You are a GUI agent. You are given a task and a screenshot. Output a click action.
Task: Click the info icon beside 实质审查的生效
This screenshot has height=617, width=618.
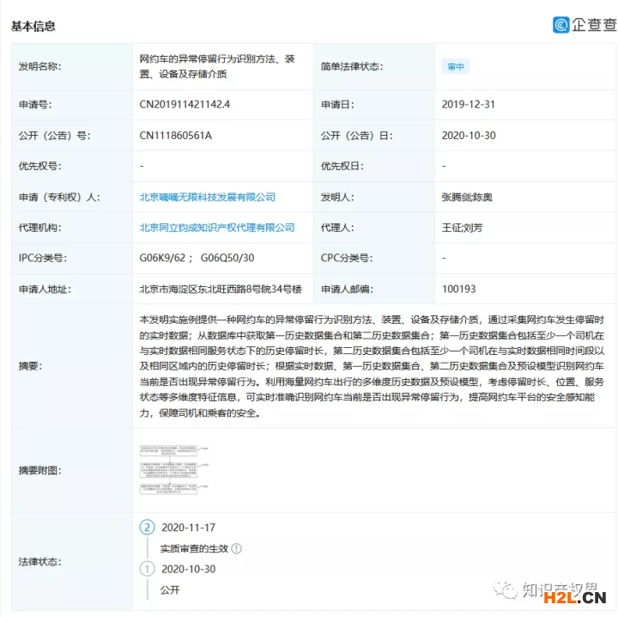click(x=237, y=548)
